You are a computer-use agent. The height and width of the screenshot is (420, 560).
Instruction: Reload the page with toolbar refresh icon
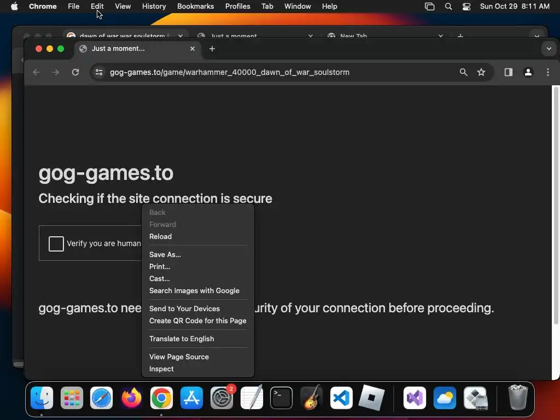pyautogui.click(x=75, y=72)
